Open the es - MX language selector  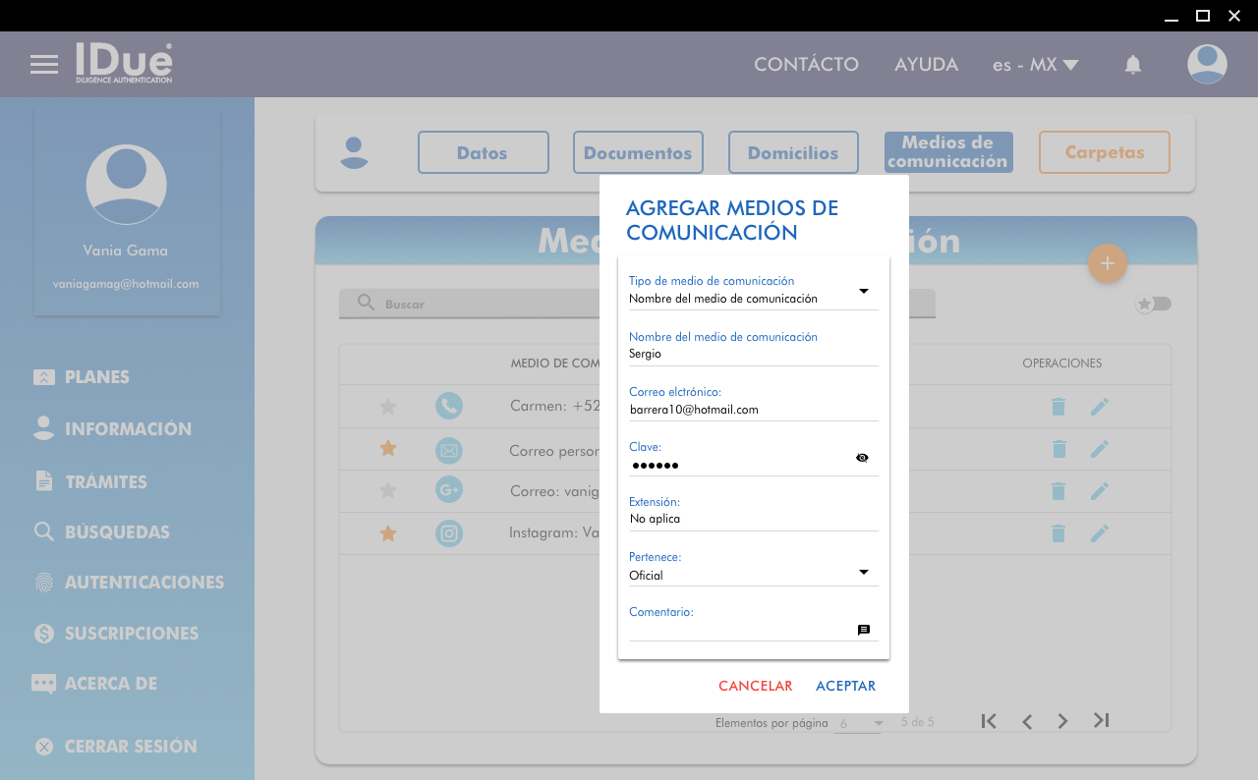coord(1035,65)
